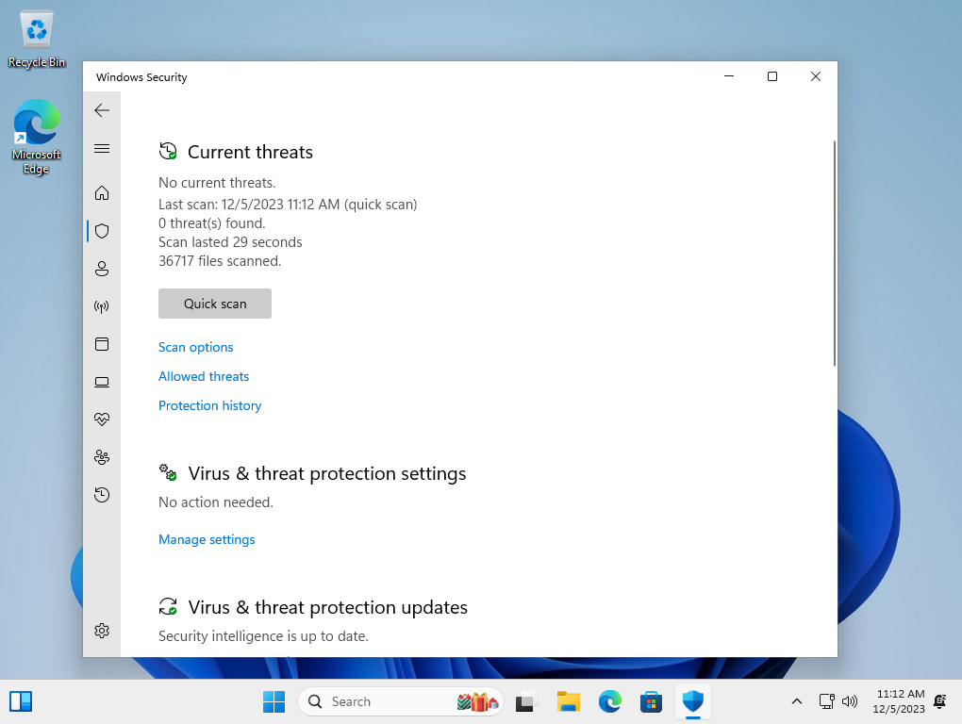Viewport: 962px width, 724px height.
Task: Click the protection updates refresh icon
Action: point(168,606)
